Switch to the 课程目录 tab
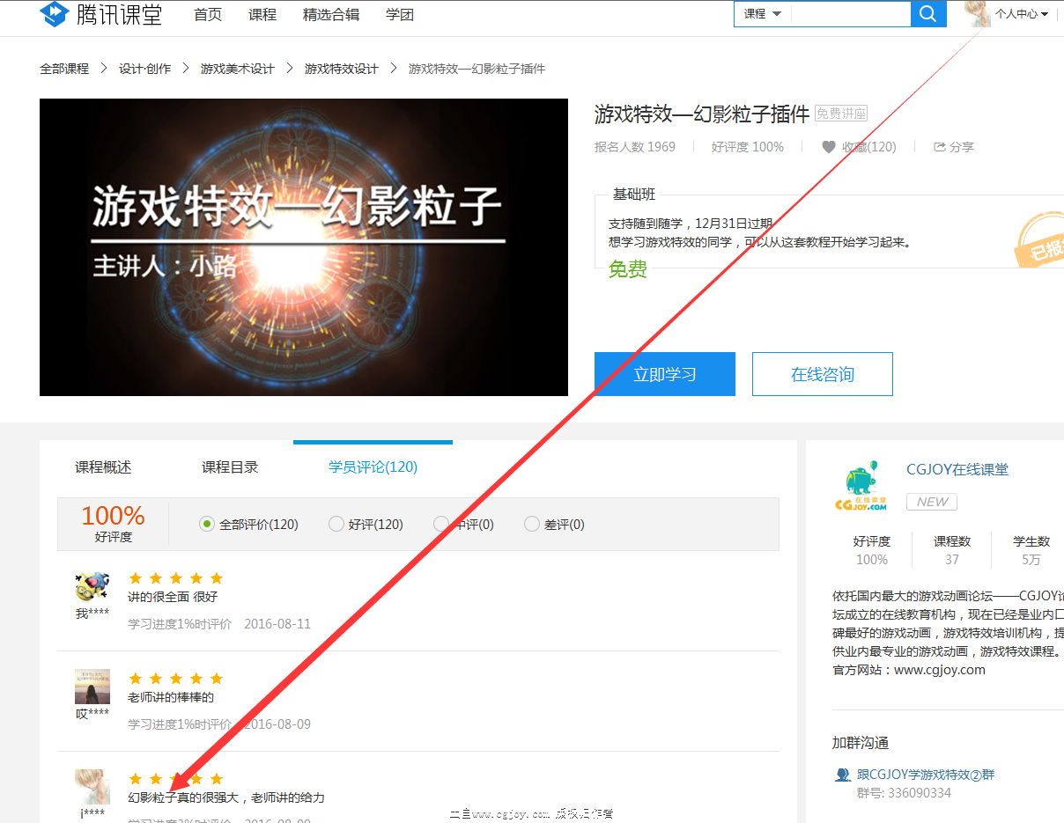Viewport: 1064px width, 823px height. coord(230,467)
